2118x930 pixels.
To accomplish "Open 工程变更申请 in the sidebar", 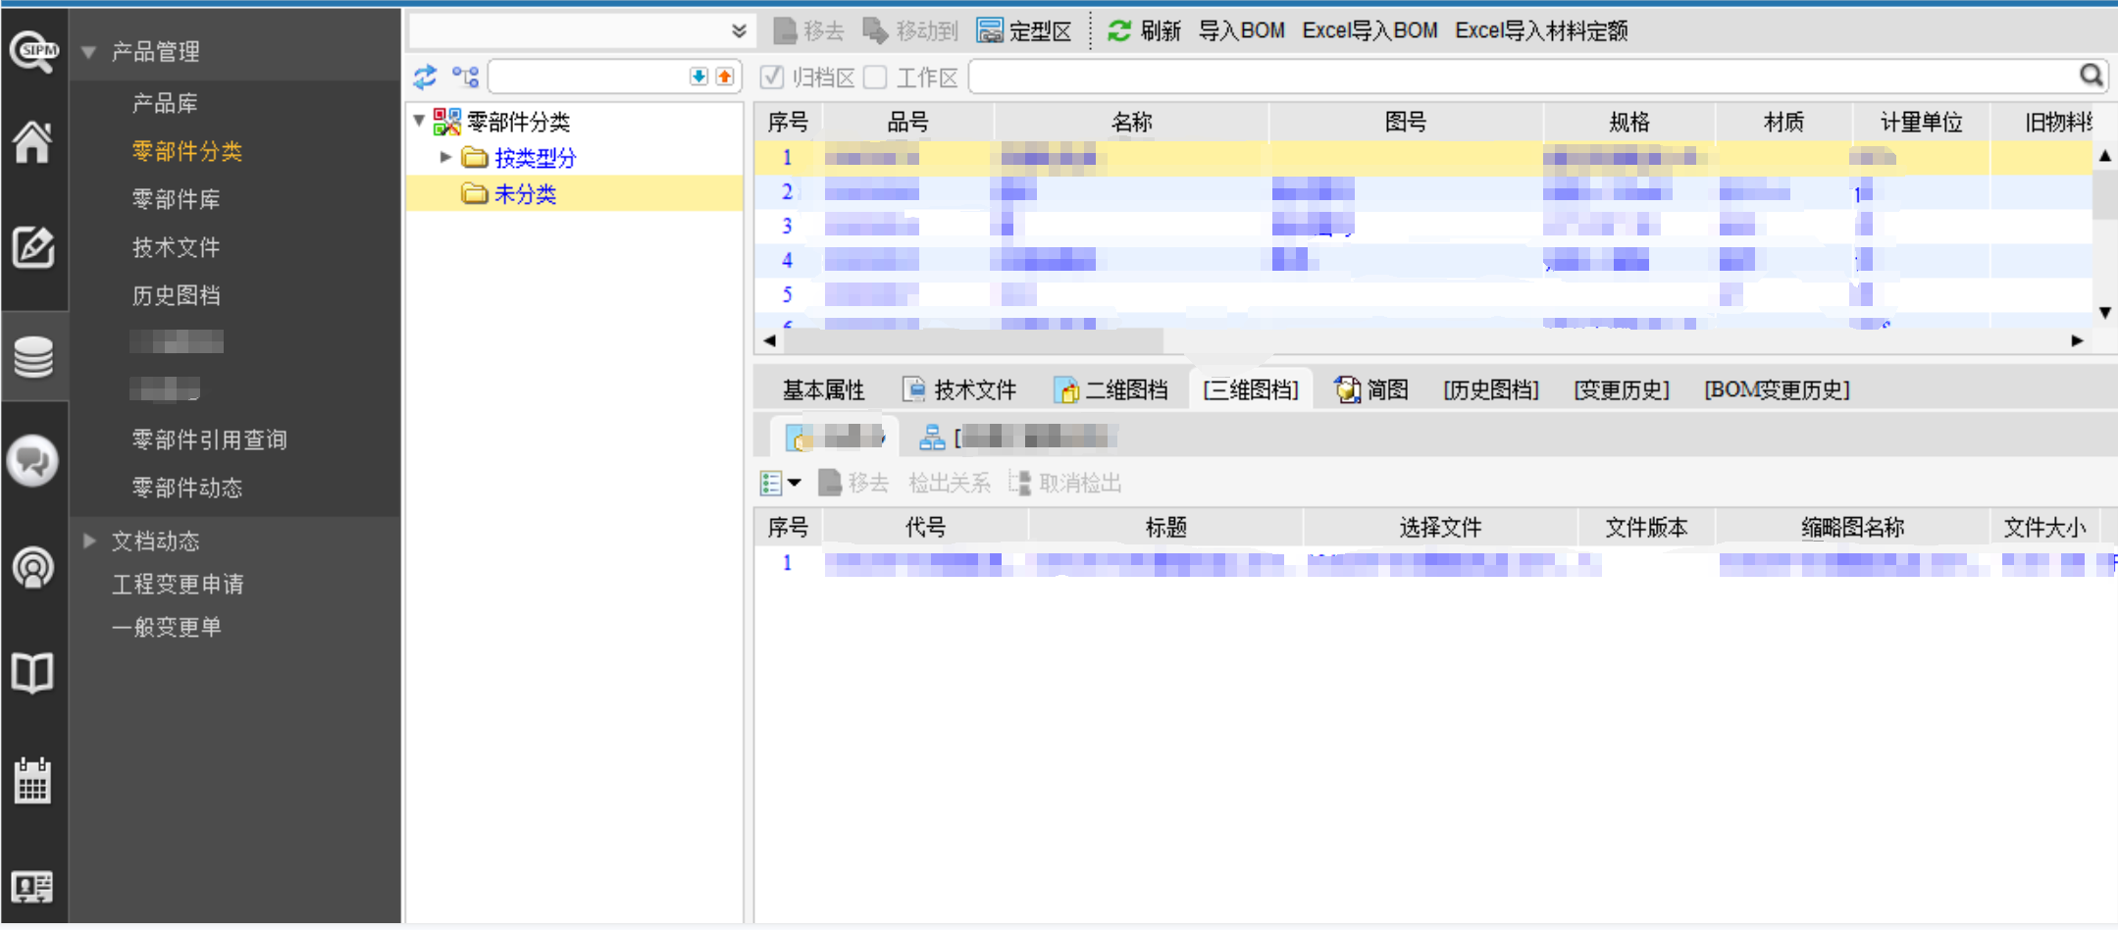I will (x=178, y=584).
